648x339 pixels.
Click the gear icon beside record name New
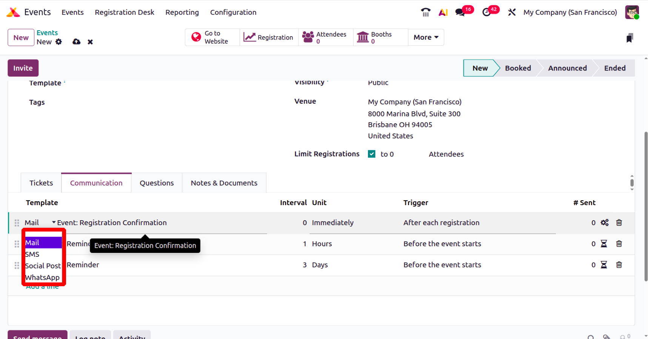pyautogui.click(x=58, y=42)
